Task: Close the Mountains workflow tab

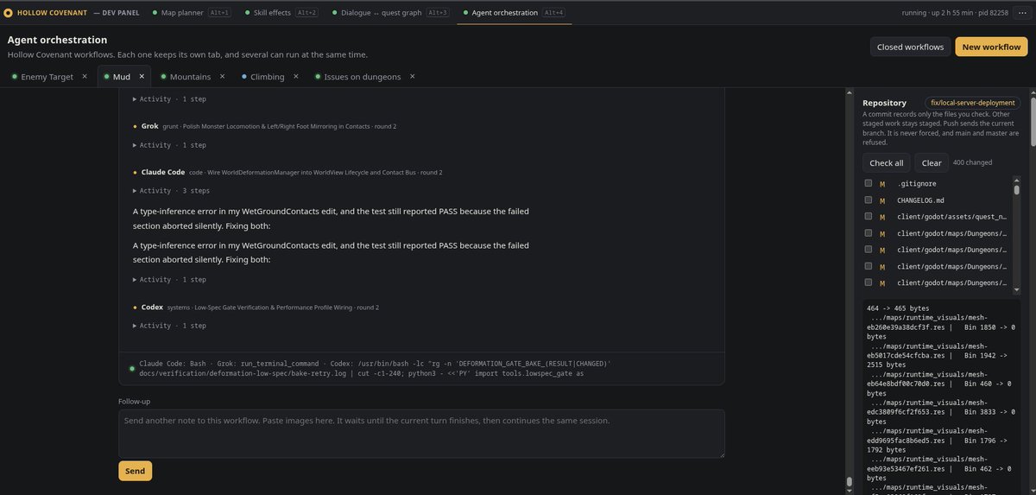Action: (x=222, y=76)
